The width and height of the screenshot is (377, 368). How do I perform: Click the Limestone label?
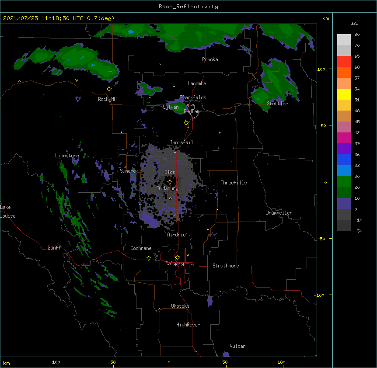(67, 156)
